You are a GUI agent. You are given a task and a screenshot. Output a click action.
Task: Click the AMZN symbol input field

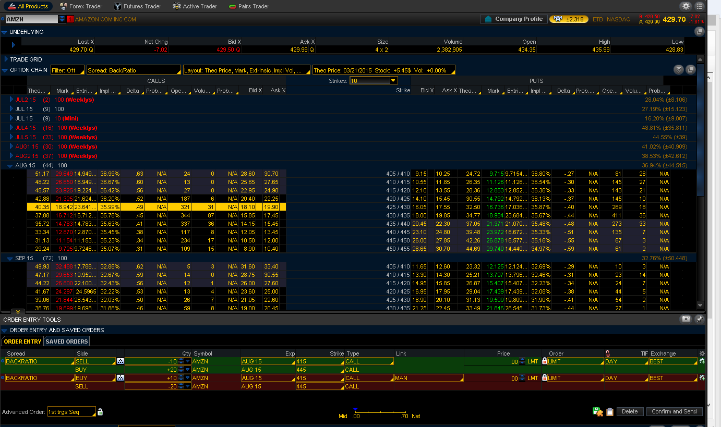(x=32, y=19)
